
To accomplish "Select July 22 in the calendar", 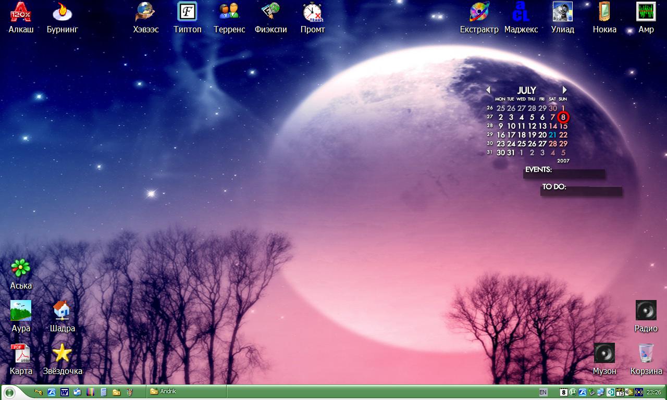I will tap(563, 135).
